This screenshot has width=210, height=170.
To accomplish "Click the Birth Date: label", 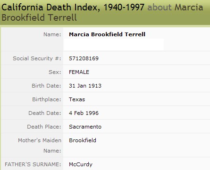I will coord(46,86).
